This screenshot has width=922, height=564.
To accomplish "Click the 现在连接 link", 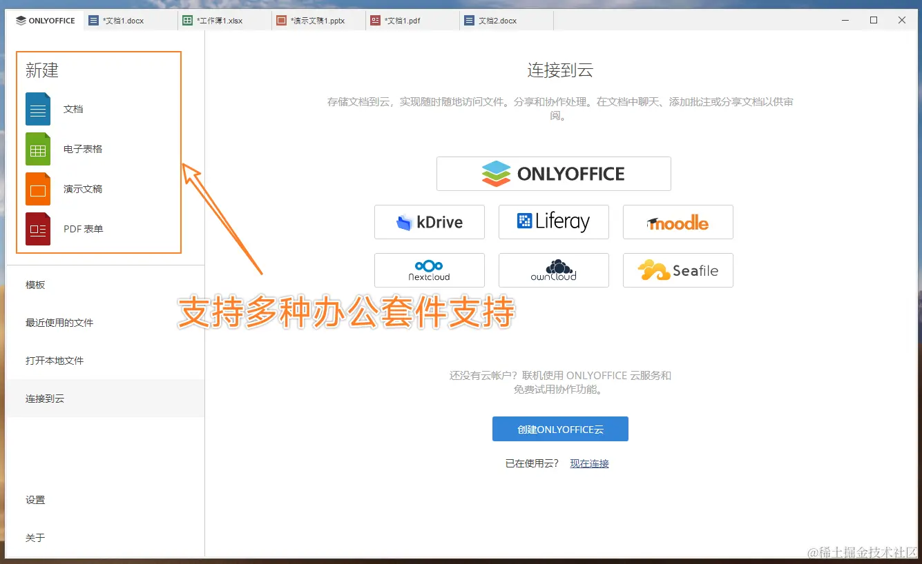I will (589, 463).
